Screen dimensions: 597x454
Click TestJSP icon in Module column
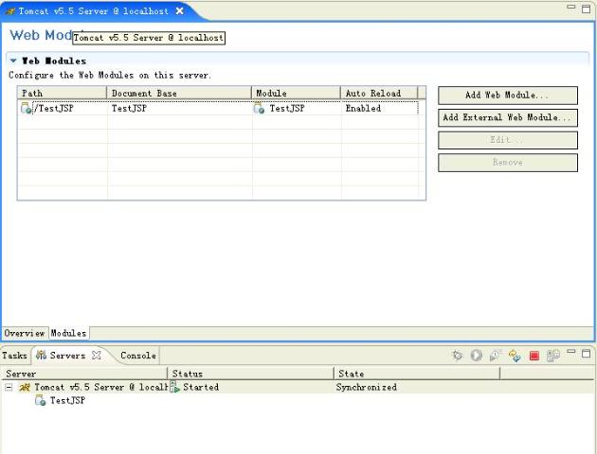coord(259,108)
